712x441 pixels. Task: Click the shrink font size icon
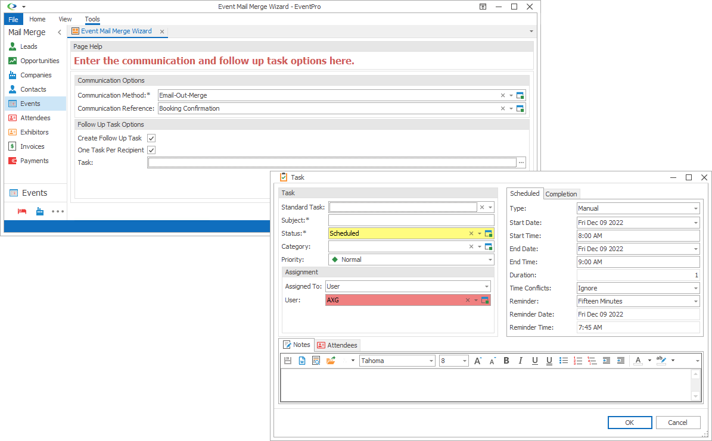(492, 361)
